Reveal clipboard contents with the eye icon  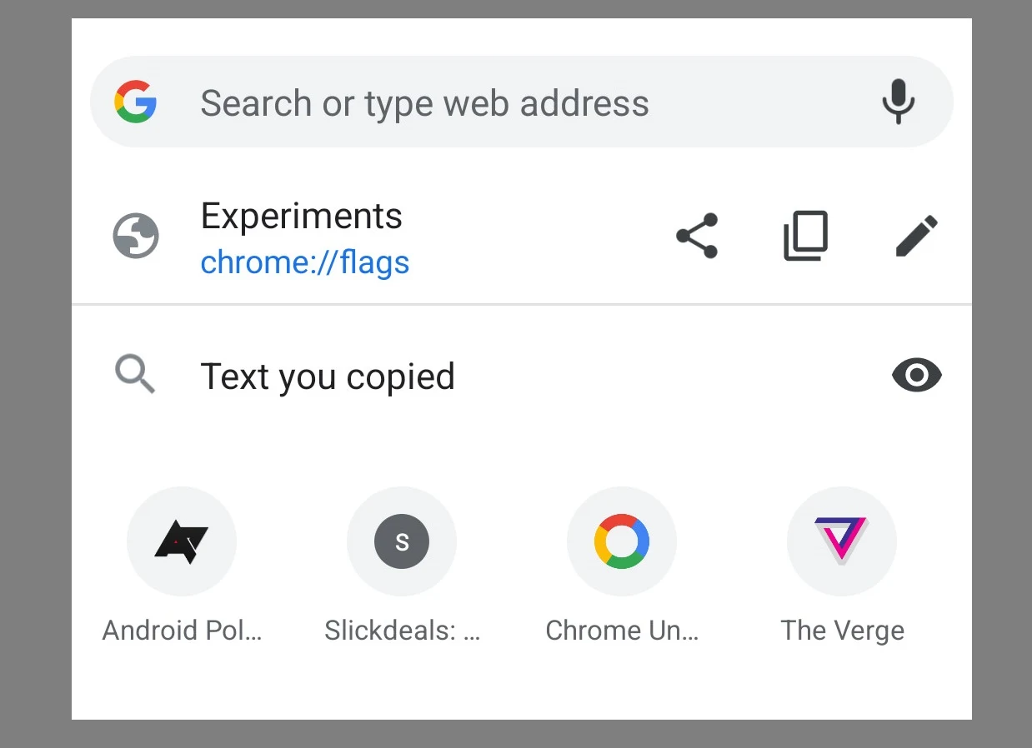point(916,375)
